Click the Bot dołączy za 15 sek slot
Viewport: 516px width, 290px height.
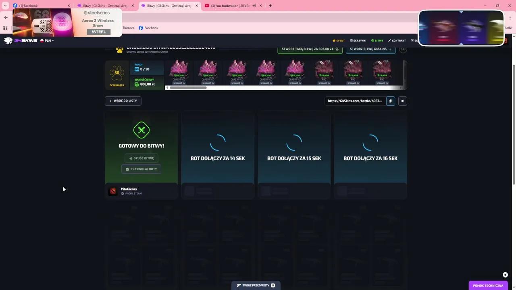tap(294, 147)
